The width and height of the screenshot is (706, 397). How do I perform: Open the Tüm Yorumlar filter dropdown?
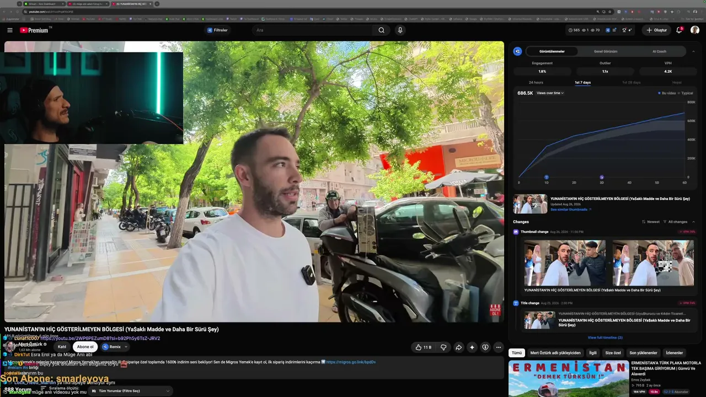coord(131,391)
